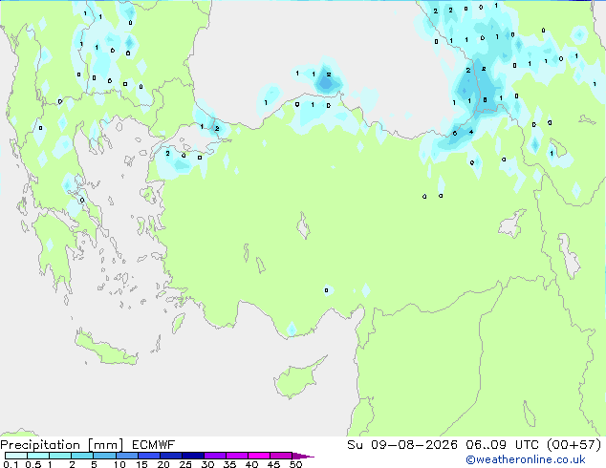The height and width of the screenshot is (468, 606).
Task: Click the 0.5–1 mm legend color swatch
Action: (x=38, y=456)
